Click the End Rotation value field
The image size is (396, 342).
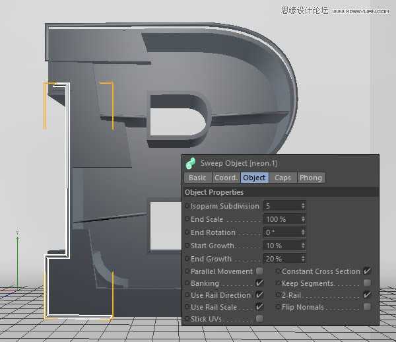(282, 232)
